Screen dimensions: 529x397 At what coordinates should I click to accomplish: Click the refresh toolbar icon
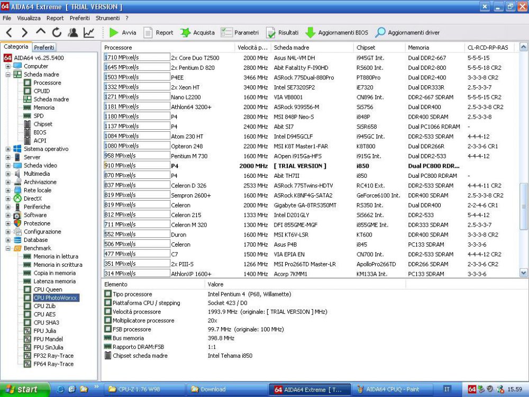click(x=57, y=33)
